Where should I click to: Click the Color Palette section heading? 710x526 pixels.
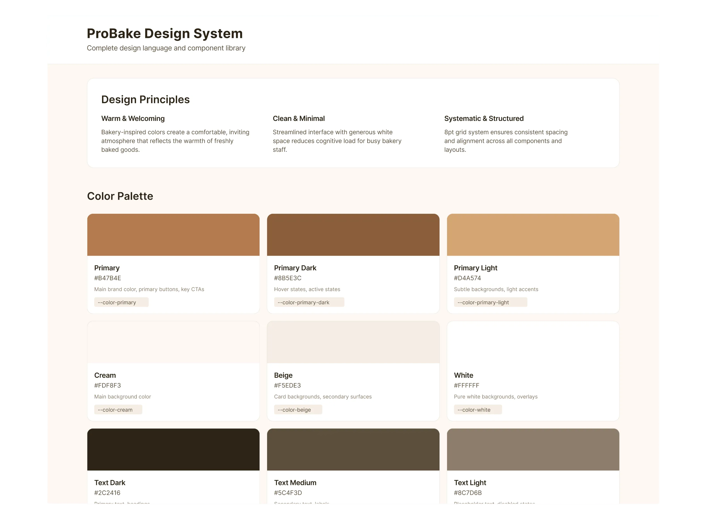pyautogui.click(x=120, y=196)
